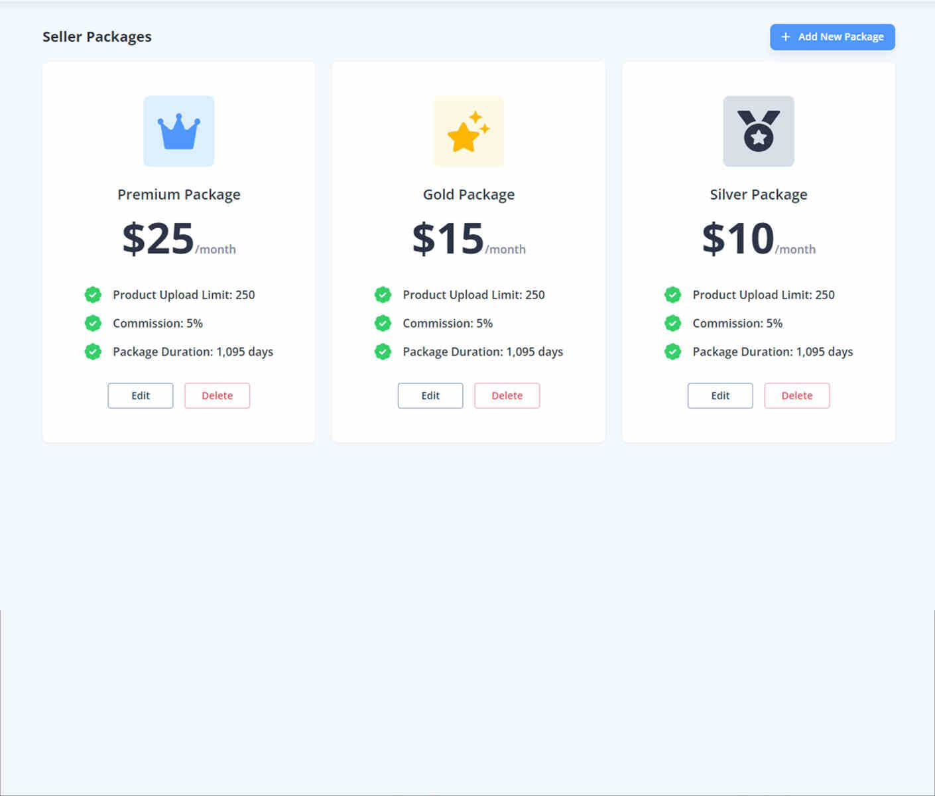Click the checkmark beside Gold's Commission feature
Viewport: 935px width, 796px height.
point(383,323)
